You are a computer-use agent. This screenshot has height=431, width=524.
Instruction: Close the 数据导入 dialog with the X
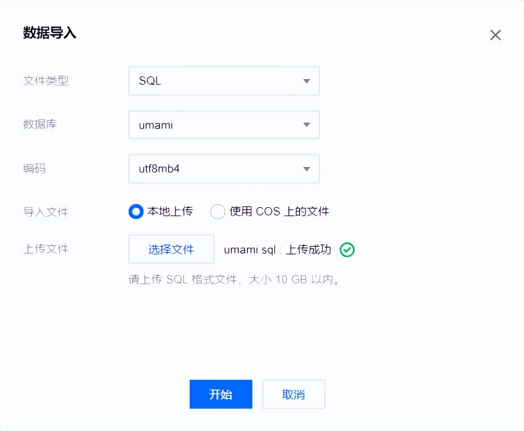tap(495, 35)
